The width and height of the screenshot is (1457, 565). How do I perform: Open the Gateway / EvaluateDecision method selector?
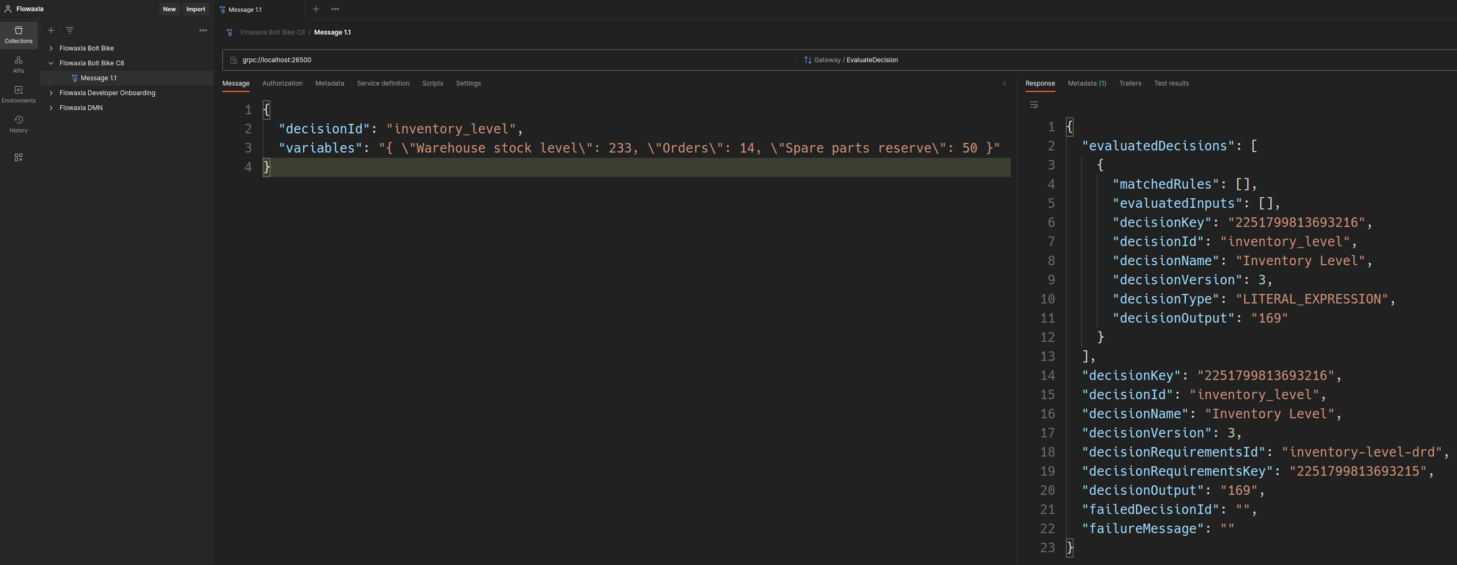[x=855, y=60]
